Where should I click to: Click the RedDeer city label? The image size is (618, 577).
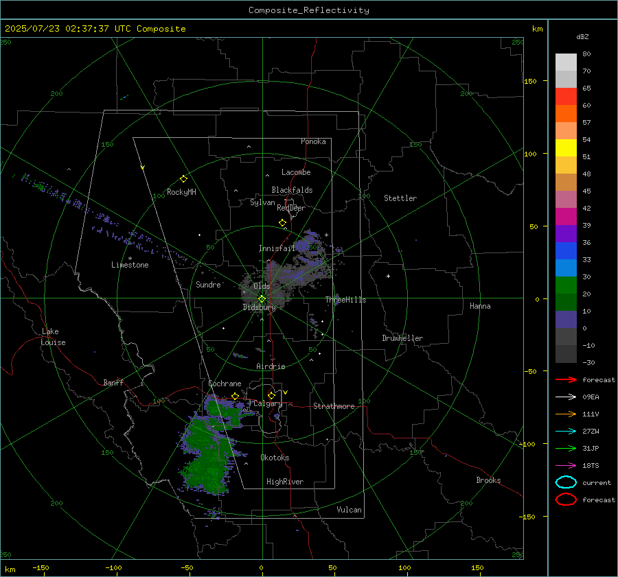[291, 208]
